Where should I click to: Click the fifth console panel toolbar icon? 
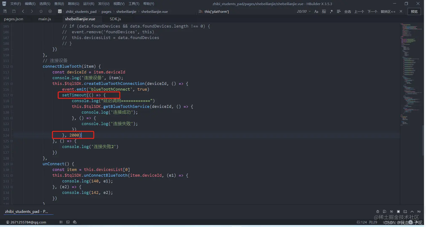[x=405, y=212]
